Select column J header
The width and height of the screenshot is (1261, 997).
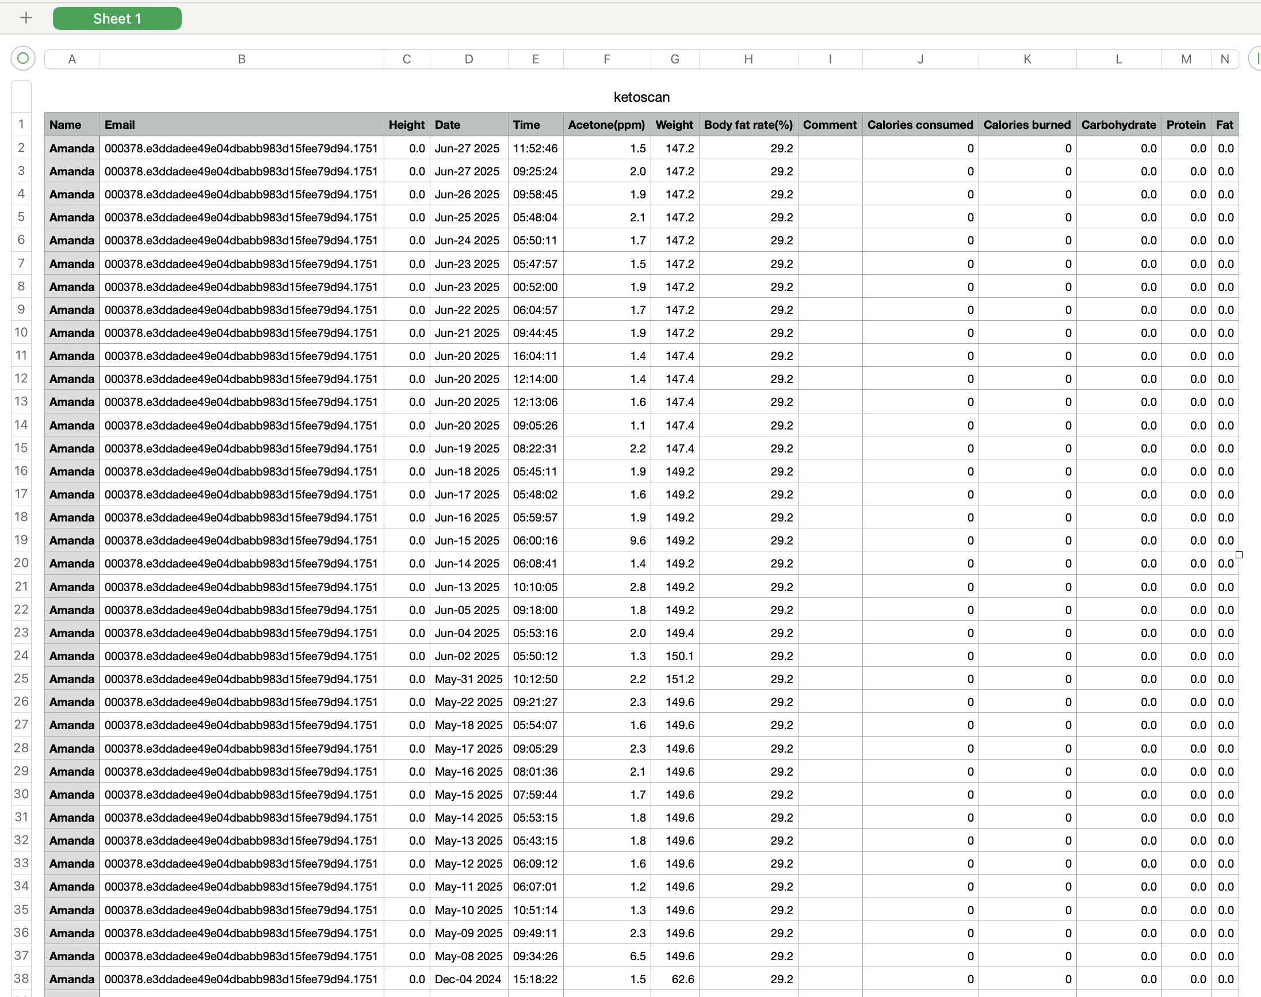(920, 59)
